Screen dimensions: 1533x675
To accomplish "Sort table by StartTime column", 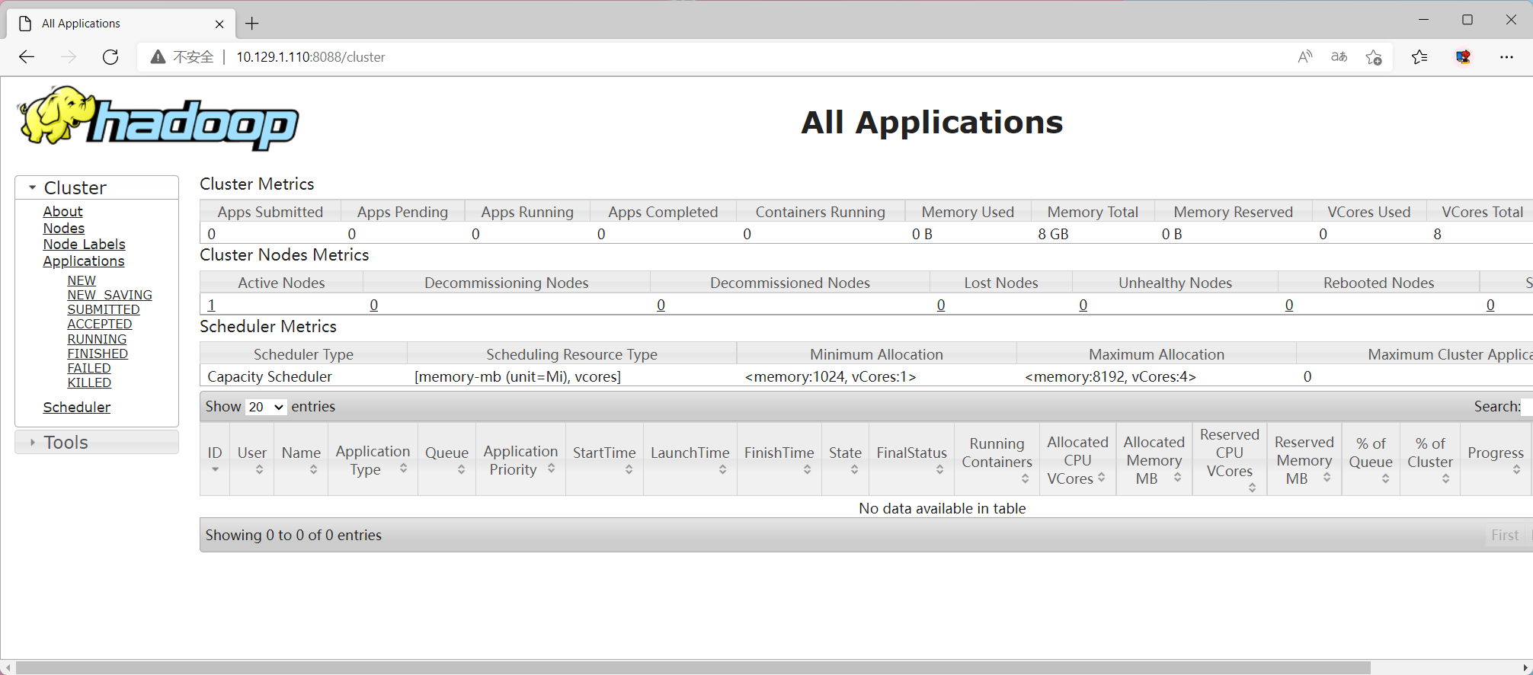I will click(x=604, y=459).
